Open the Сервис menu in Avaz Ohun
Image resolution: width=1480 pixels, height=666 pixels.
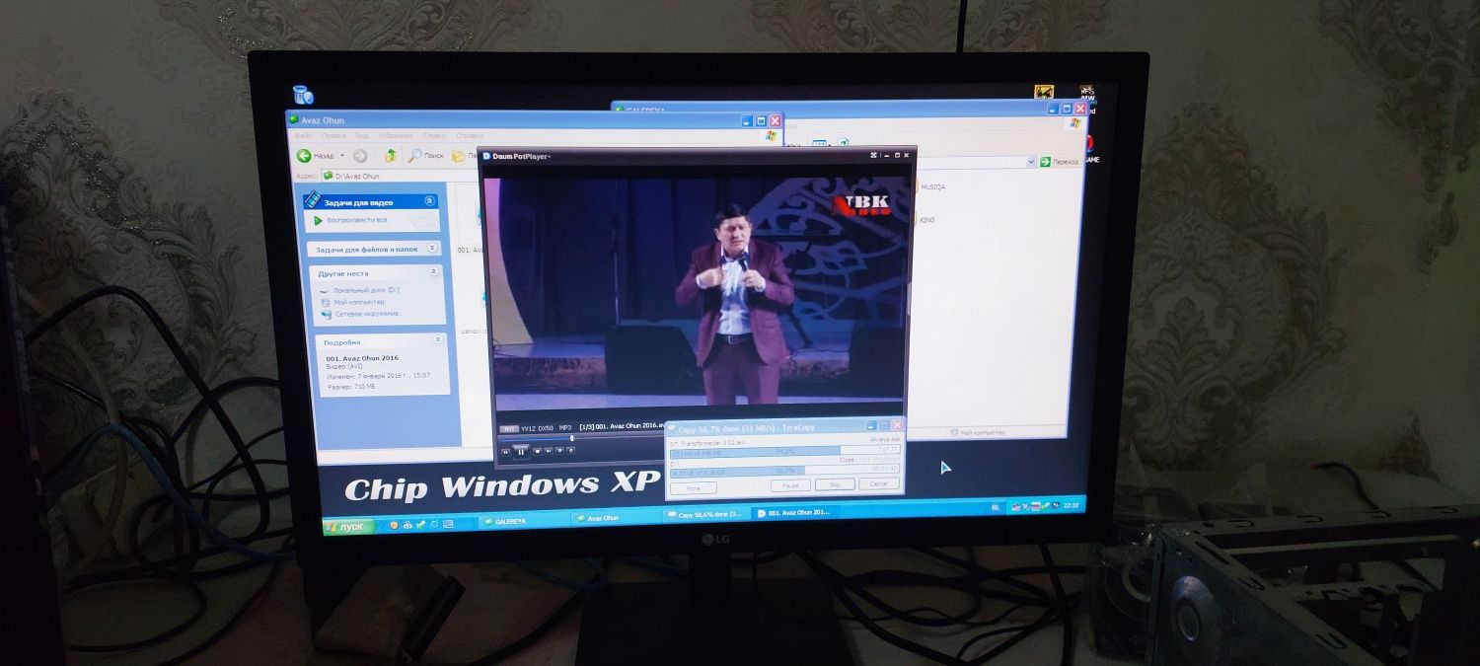pos(434,136)
